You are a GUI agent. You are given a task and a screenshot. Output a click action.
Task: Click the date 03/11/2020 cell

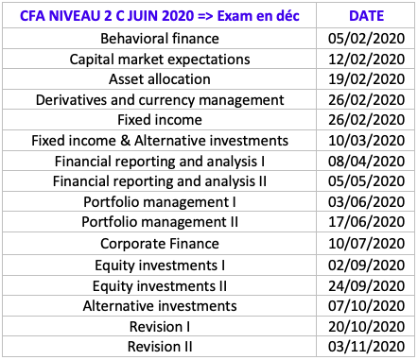(x=366, y=347)
